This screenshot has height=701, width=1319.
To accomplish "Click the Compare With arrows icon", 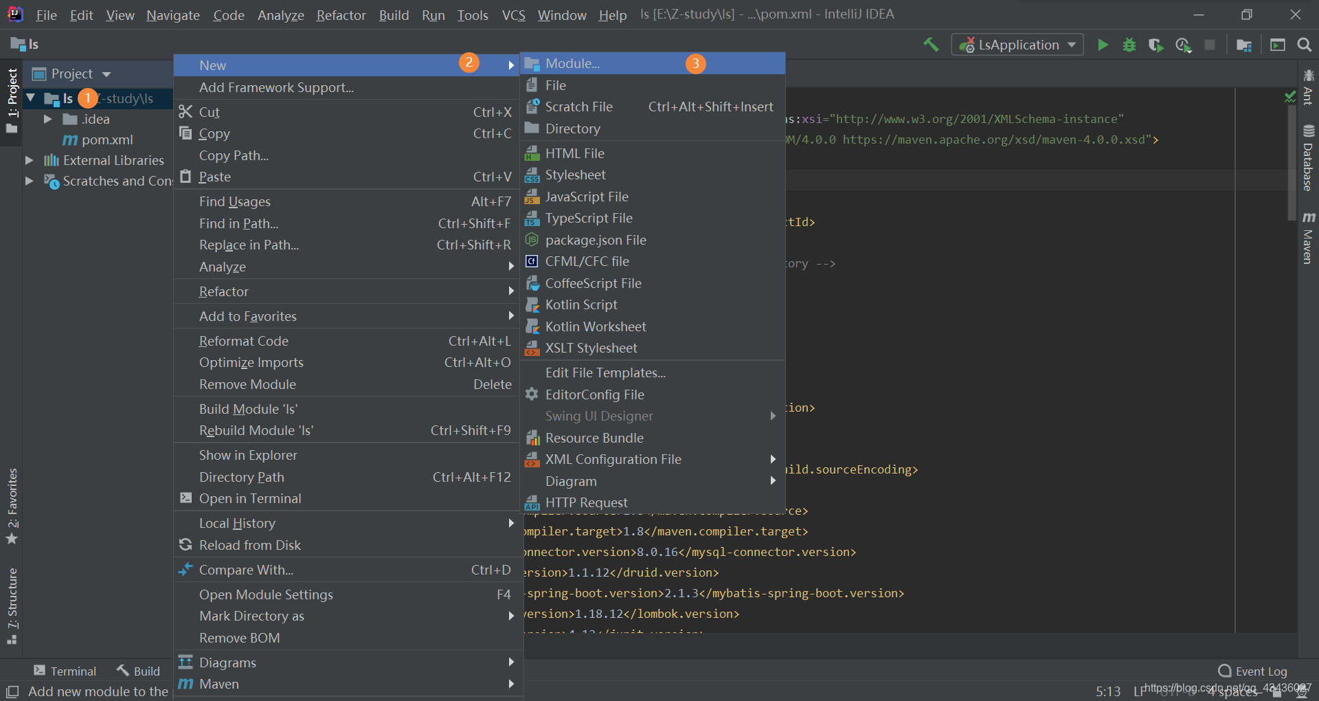I will (185, 570).
